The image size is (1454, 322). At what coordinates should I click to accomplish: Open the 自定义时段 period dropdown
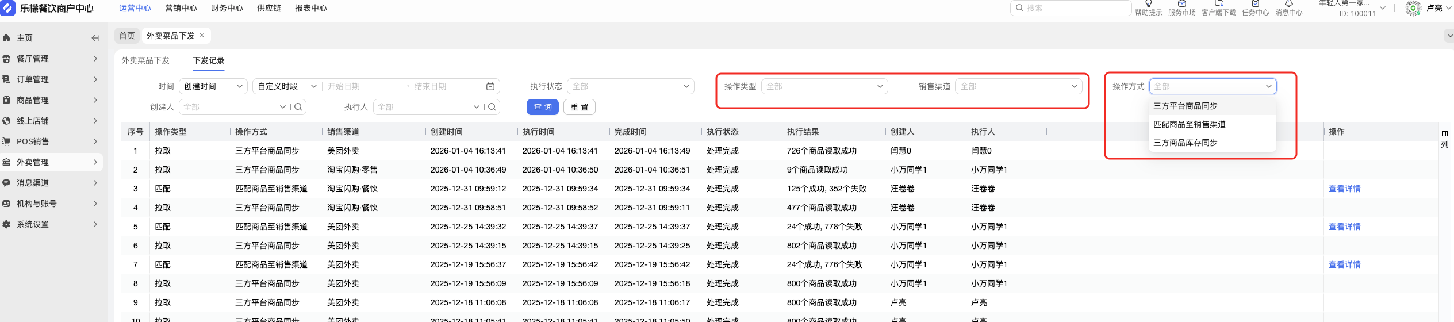point(287,86)
